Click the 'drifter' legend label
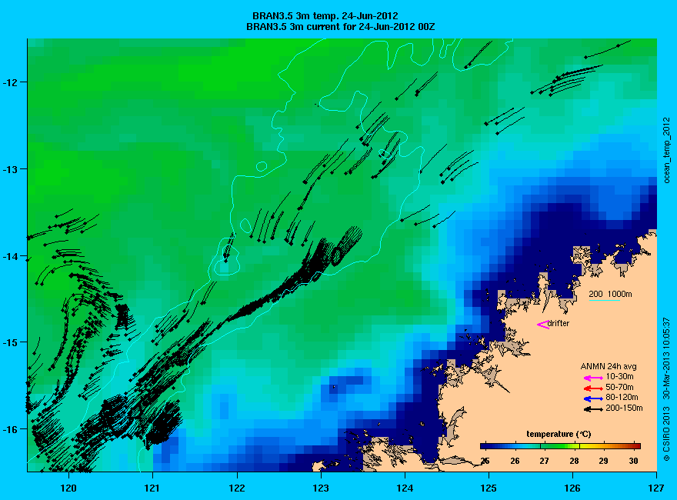677x500 pixels. tap(559, 323)
